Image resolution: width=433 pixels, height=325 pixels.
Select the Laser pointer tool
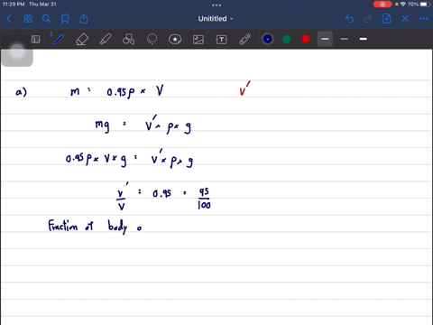tap(245, 40)
